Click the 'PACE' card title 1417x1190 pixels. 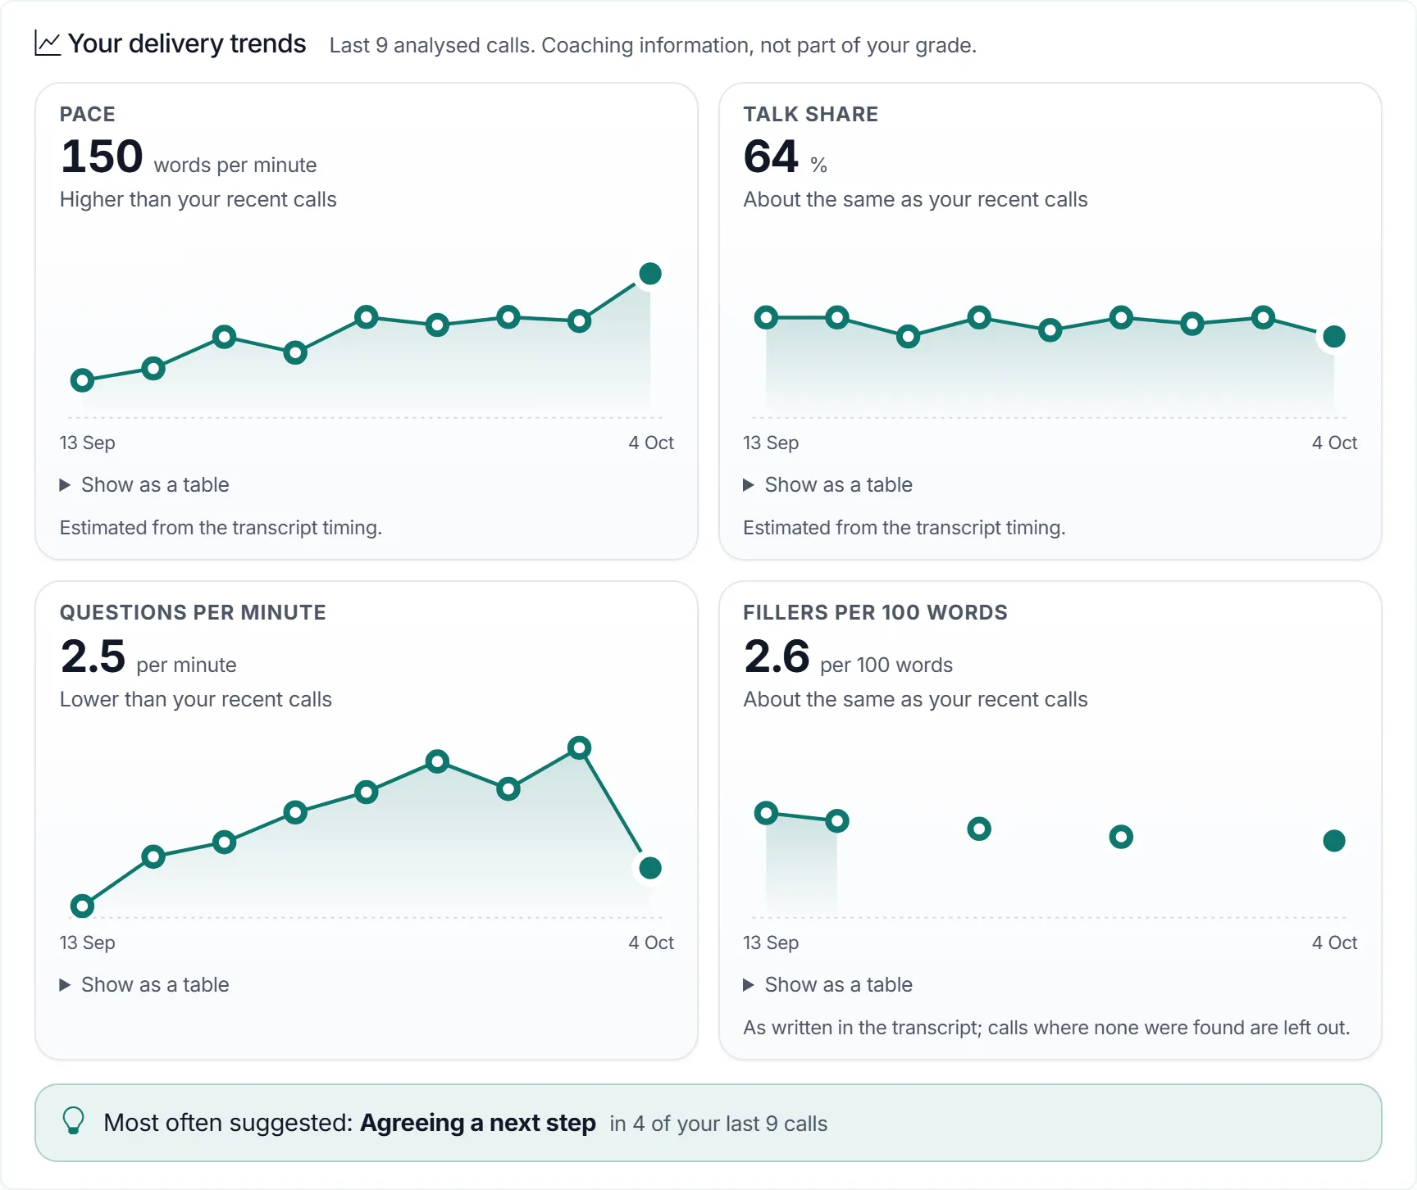(x=88, y=115)
